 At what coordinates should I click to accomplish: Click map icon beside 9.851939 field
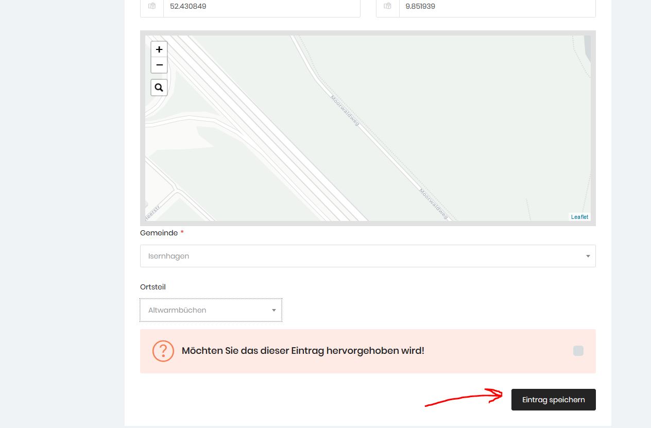388,7
